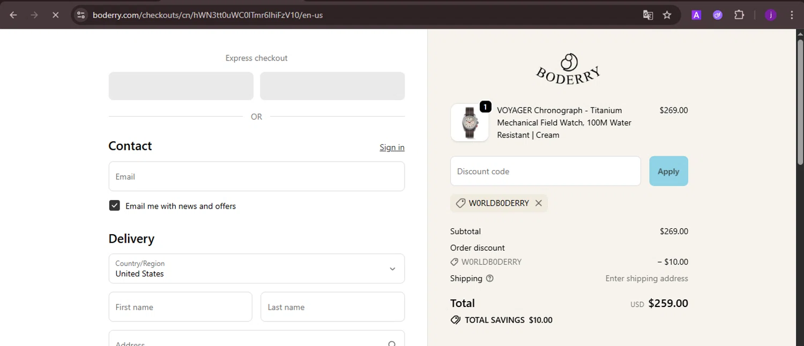Click the item quantity badge

point(485,107)
